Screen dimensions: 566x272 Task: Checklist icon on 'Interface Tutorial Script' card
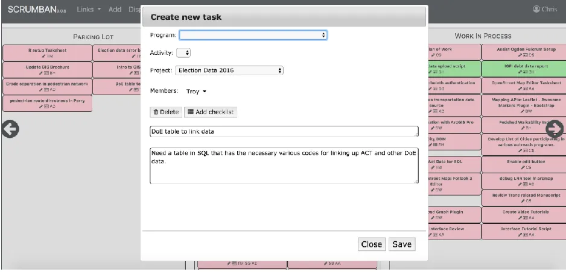tap(525, 235)
